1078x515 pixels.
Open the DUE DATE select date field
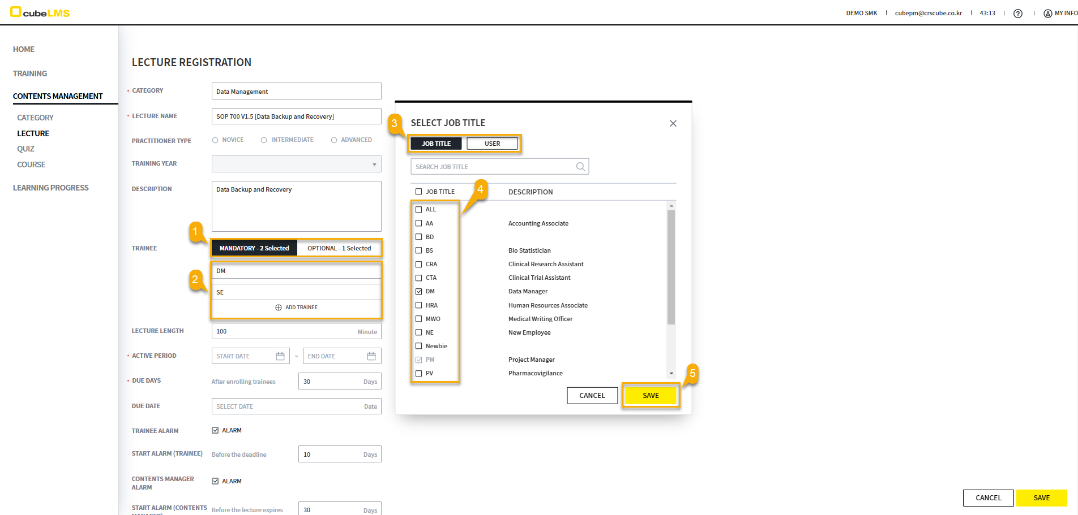[x=296, y=406]
